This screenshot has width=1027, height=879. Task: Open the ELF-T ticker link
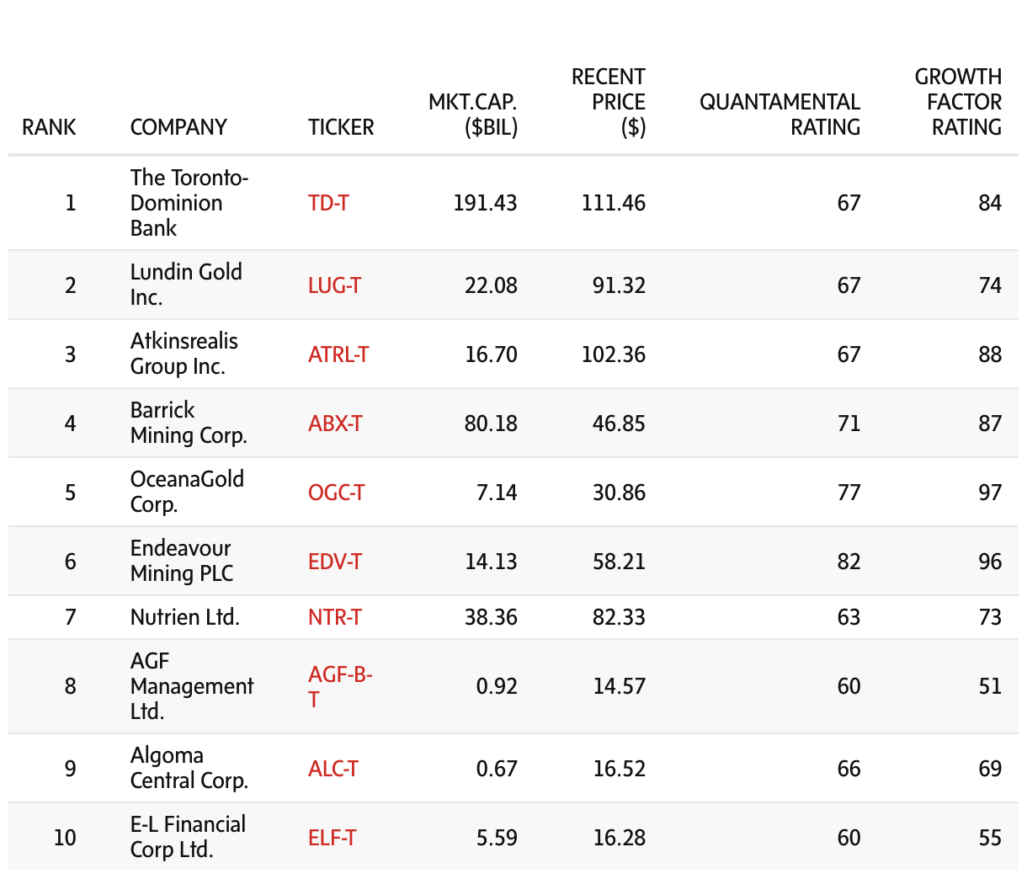point(333,838)
